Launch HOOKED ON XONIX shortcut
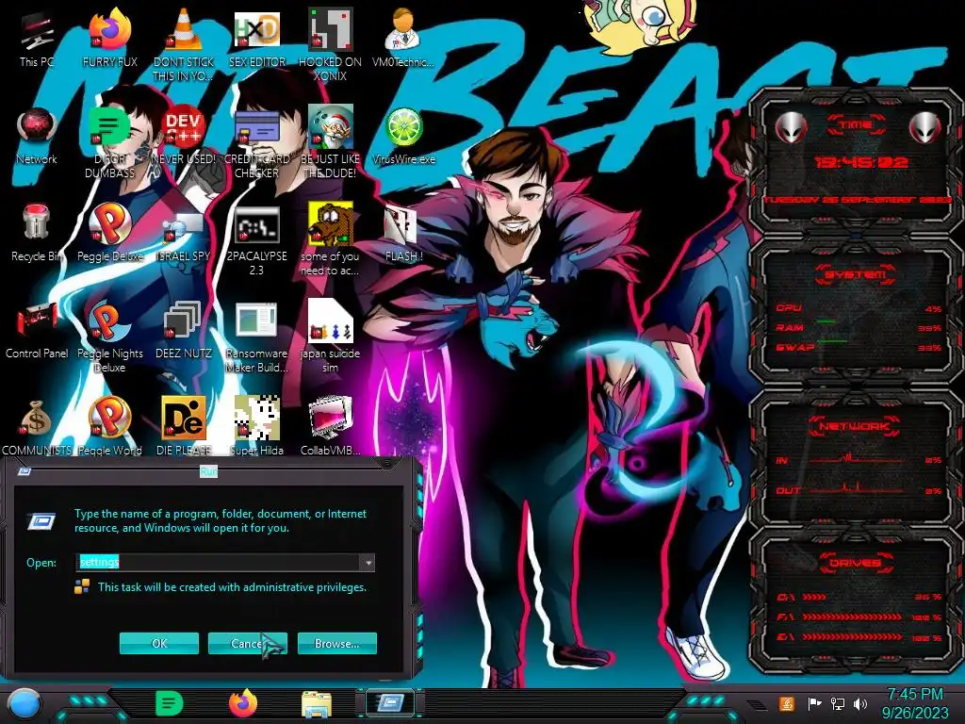 coord(330,44)
